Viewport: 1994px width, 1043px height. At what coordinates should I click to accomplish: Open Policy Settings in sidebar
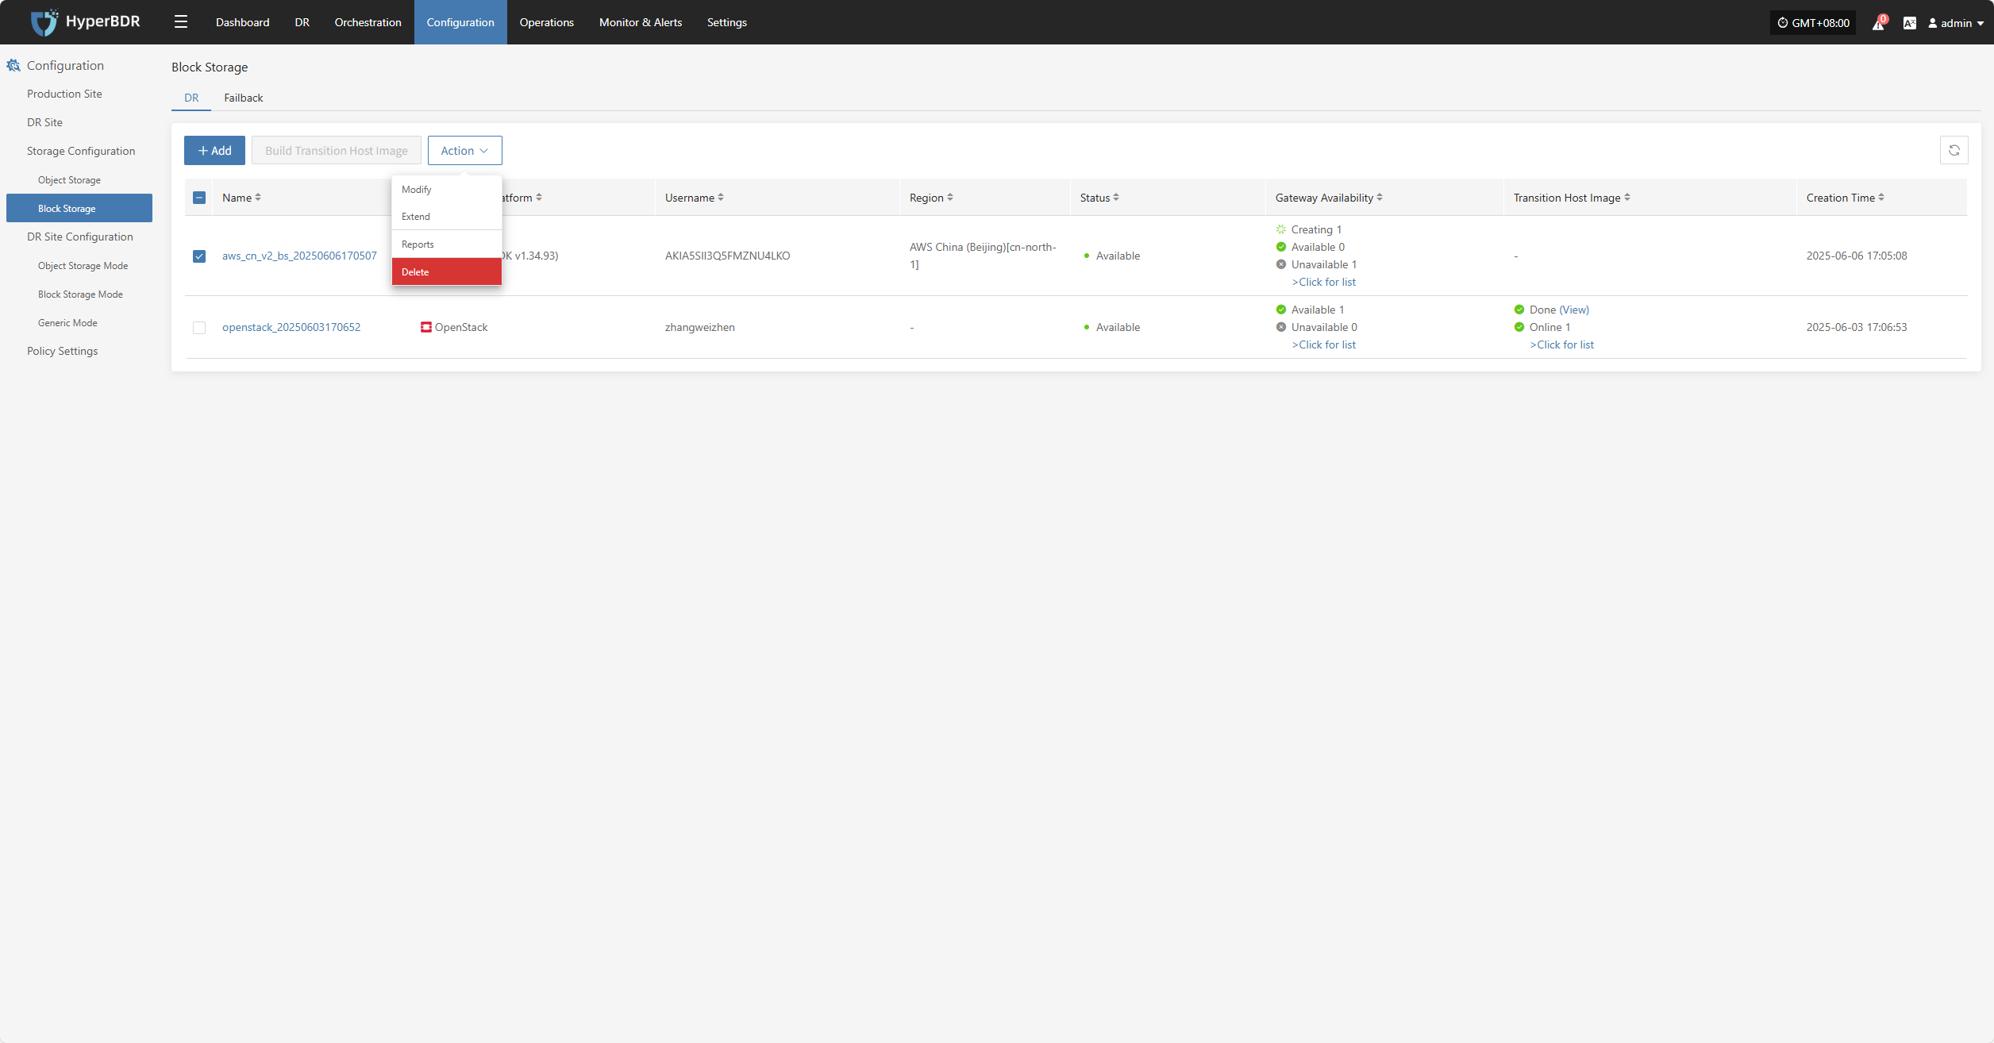pos(62,351)
